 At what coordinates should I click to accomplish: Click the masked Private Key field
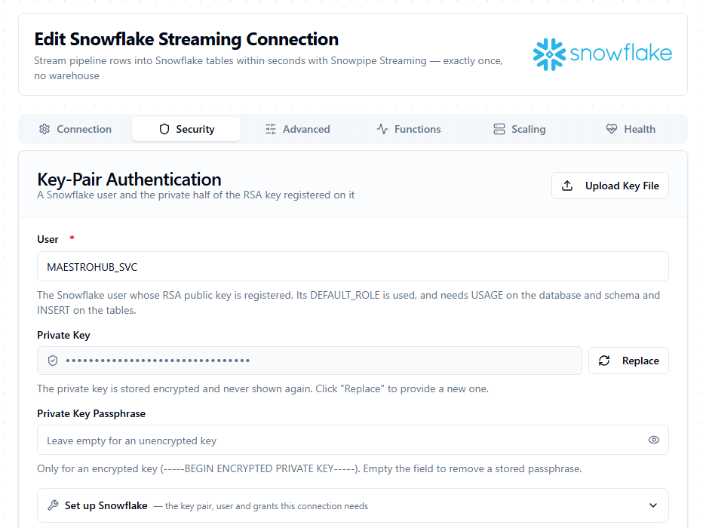tap(310, 361)
